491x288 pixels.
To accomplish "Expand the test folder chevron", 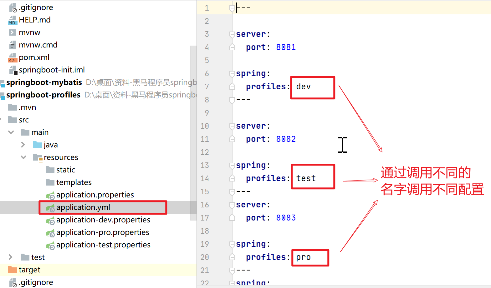I will tap(10, 257).
